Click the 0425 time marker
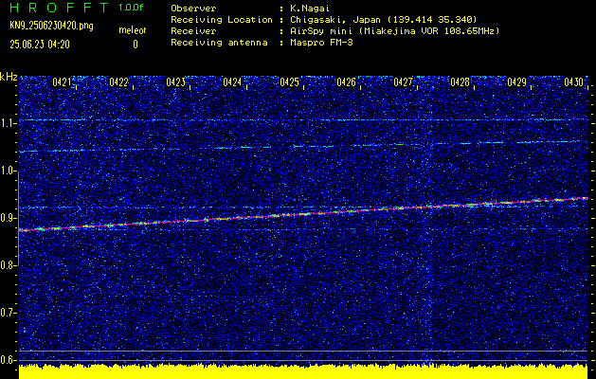Viewport: 596px width, 379px height. tap(289, 81)
